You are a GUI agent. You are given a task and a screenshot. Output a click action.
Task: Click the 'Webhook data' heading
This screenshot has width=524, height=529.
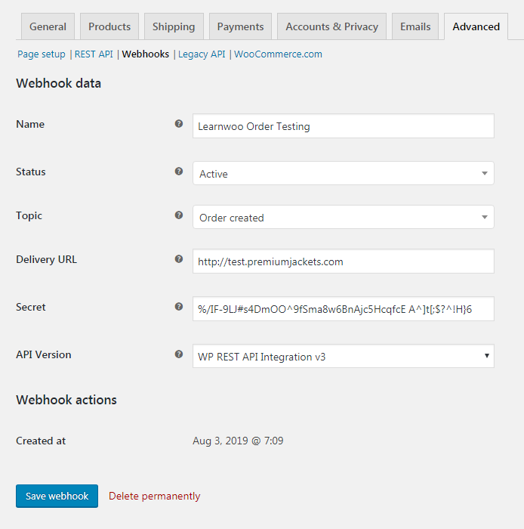(59, 83)
